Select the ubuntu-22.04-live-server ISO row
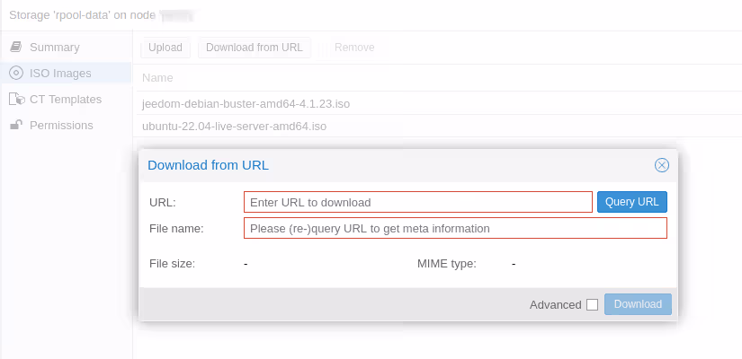742x359 pixels. point(234,126)
